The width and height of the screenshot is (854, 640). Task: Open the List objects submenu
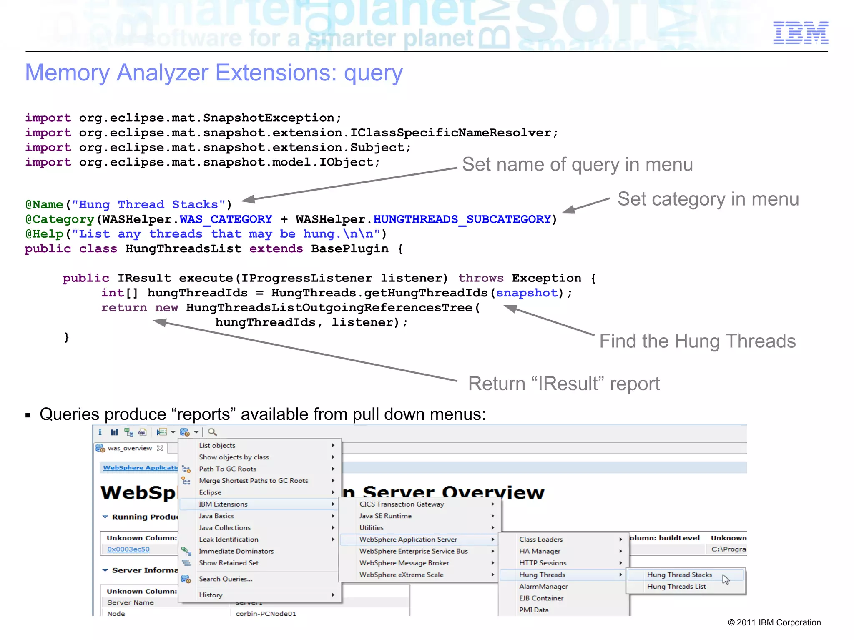click(260, 445)
